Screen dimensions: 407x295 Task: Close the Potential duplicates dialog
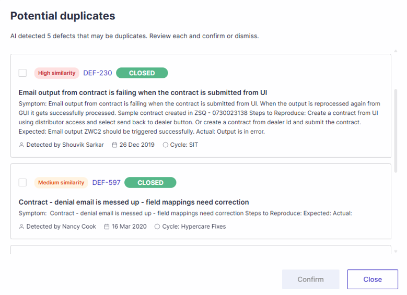(x=373, y=279)
